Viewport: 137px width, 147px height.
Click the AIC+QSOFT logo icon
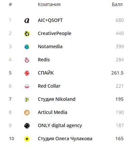27,21
